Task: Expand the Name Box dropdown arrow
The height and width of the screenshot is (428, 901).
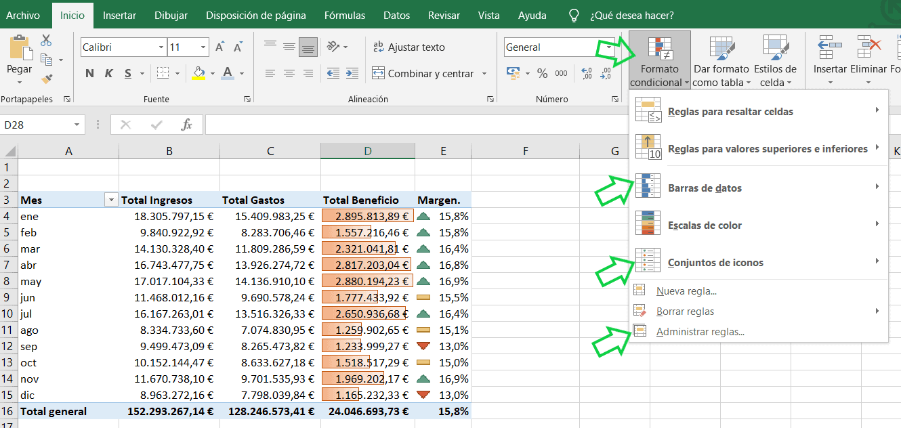Action: (x=77, y=125)
